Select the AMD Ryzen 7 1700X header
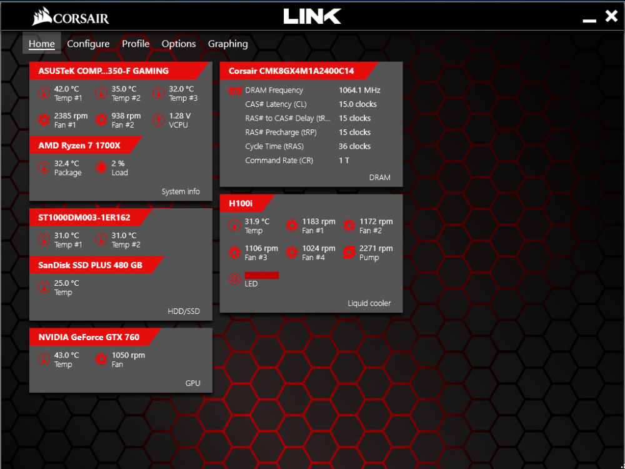Image resolution: width=625 pixels, height=469 pixels. pyautogui.click(x=79, y=145)
